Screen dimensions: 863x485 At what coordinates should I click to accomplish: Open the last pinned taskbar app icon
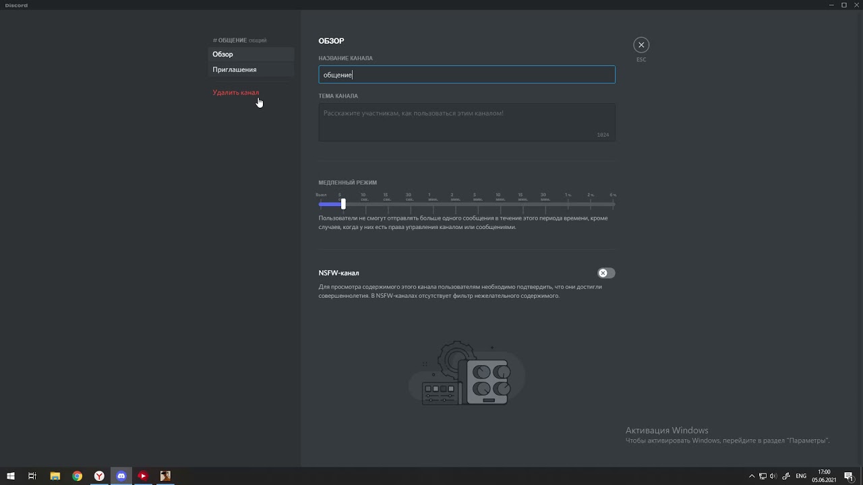pyautogui.click(x=165, y=476)
